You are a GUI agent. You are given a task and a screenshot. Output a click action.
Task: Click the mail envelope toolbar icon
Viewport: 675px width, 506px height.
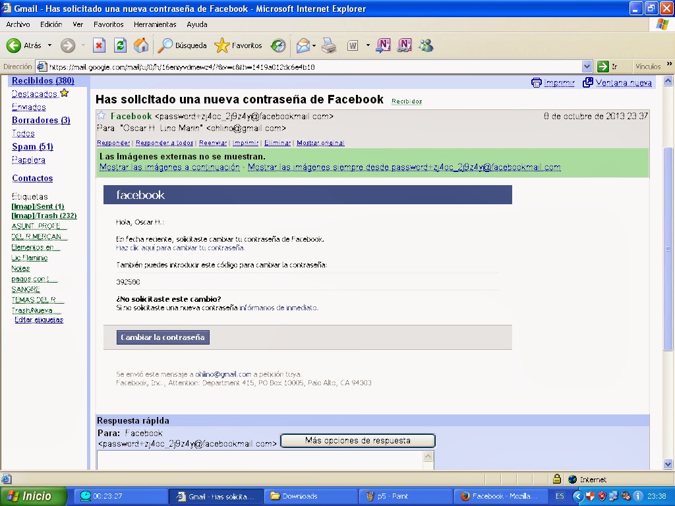pyautogui.click(x=303, y=45)
